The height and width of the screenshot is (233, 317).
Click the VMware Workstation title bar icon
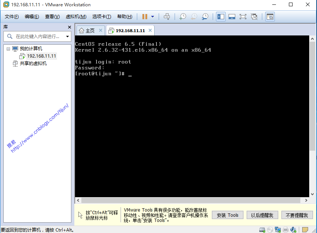click(6, 4)
